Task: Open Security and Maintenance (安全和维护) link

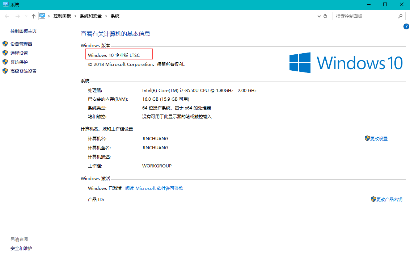Action: click(21, 248)
